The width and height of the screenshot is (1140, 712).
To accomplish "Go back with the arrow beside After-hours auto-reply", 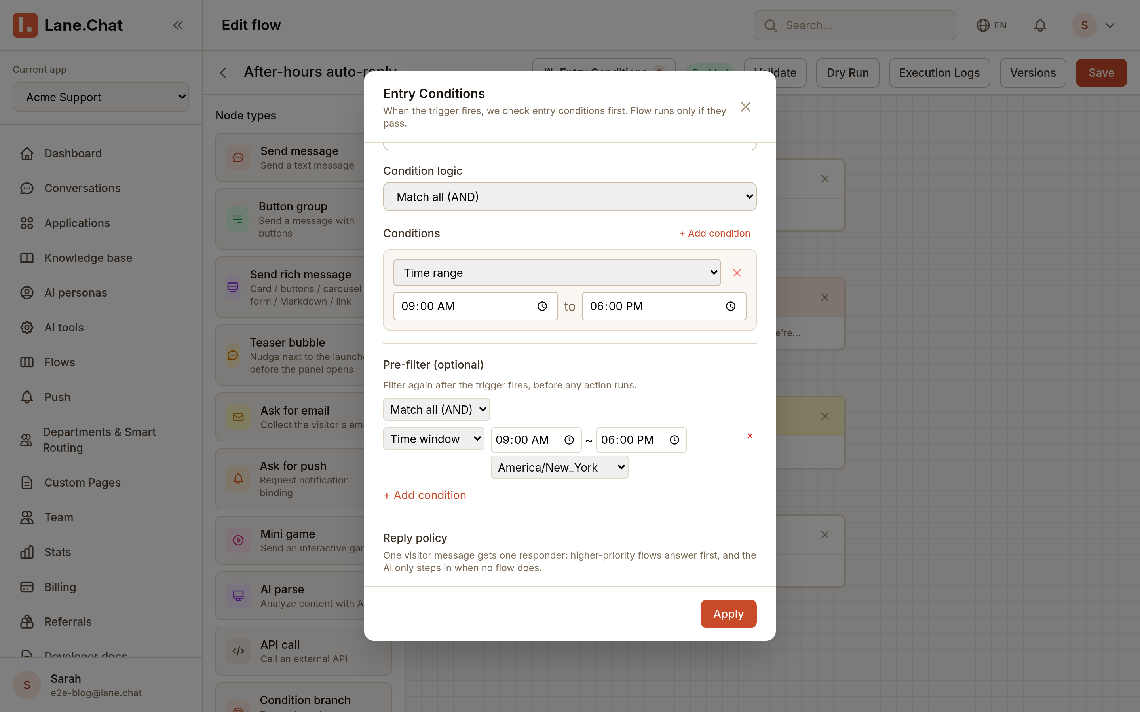I will click(x=223, y=73).
